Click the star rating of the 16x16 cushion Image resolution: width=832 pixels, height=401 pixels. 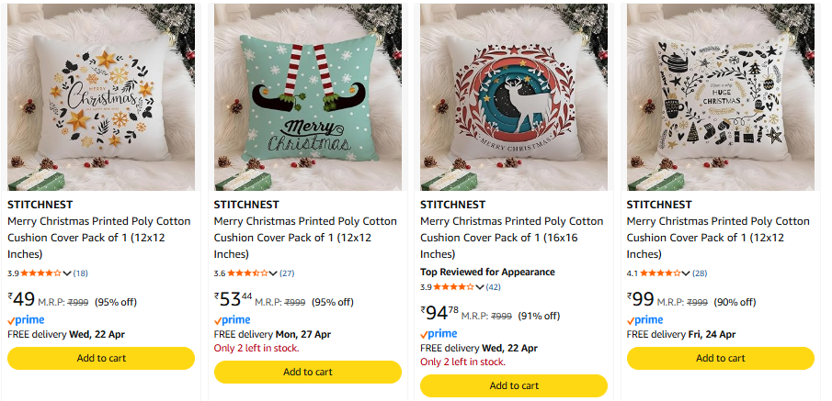[x=454, y=287]
